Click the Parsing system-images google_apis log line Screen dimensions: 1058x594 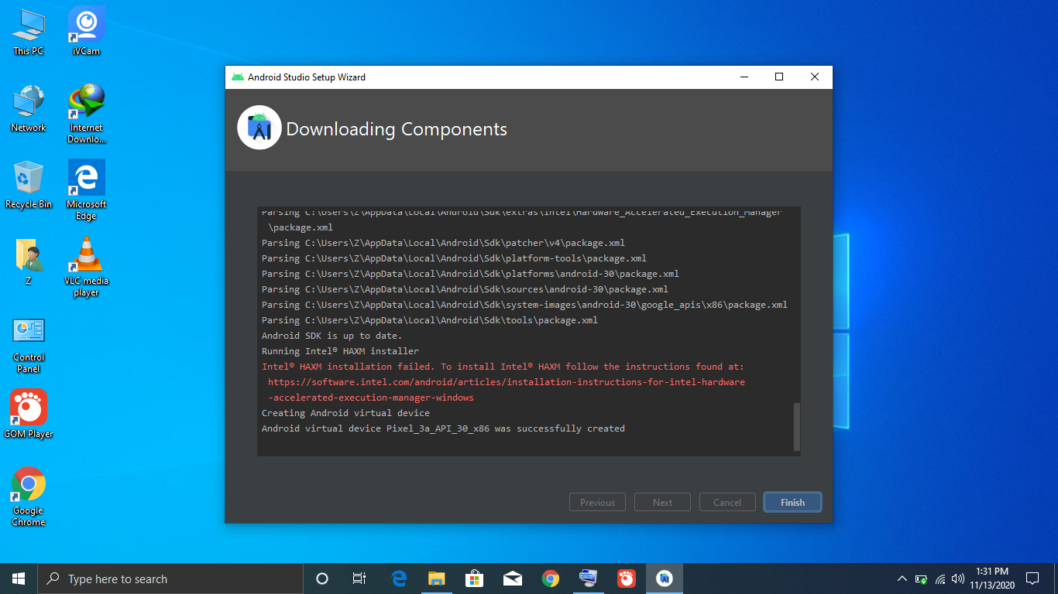click(x=524, y=305)
